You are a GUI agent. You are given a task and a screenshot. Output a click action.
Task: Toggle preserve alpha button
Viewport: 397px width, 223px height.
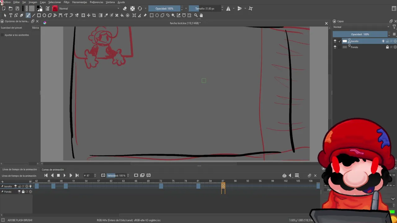(x=132, y=8)
